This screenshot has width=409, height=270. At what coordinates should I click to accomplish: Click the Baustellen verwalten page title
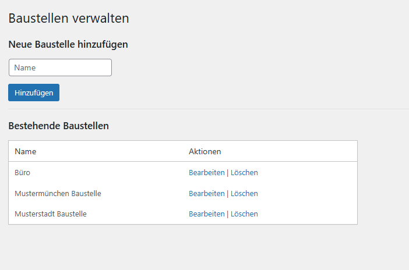69,18
